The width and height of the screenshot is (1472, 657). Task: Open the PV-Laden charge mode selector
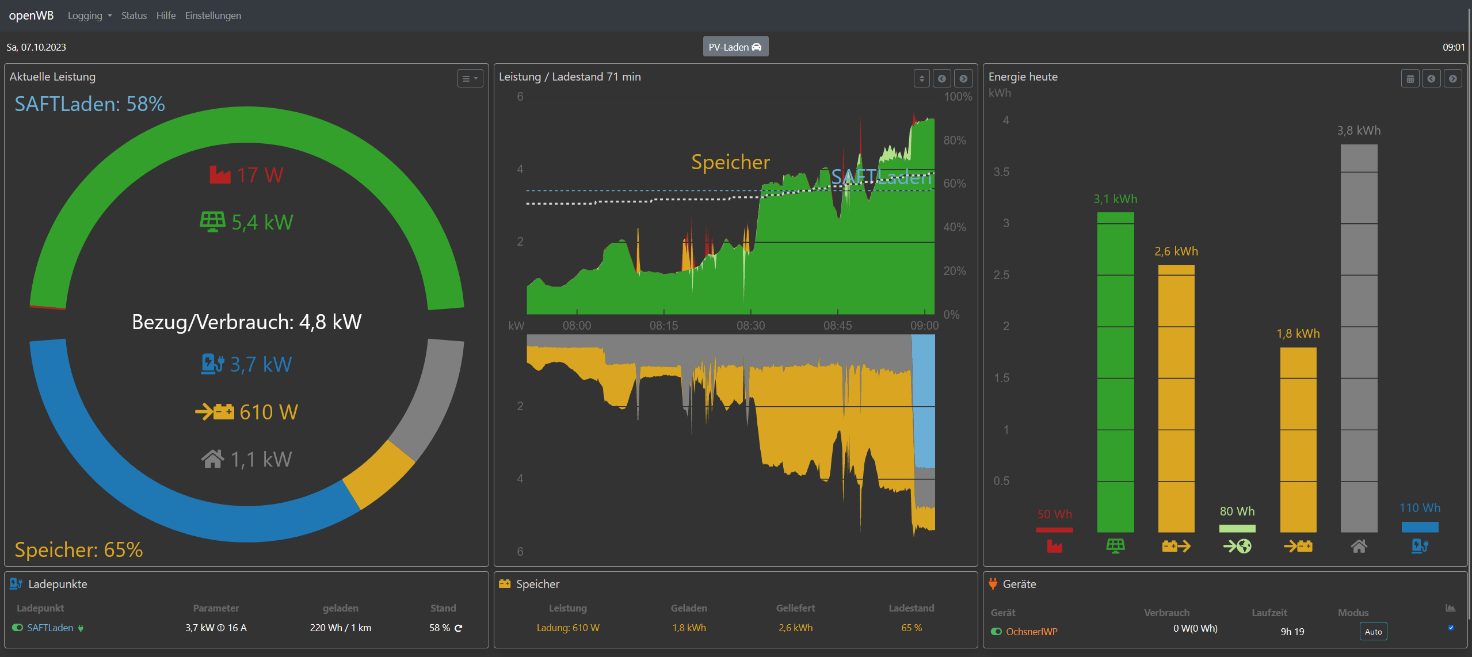735,47
